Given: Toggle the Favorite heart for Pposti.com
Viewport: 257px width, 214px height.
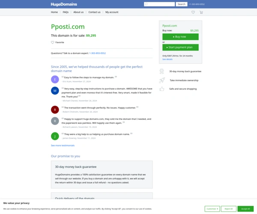Looking at the screenshot, I should click(53, 42).
